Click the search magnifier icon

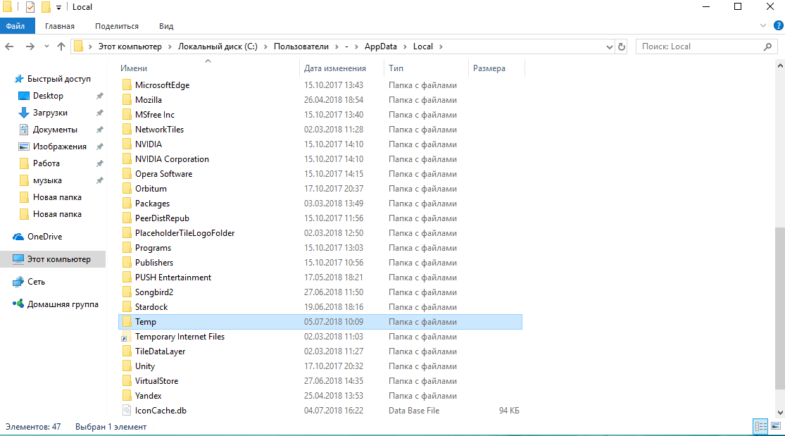(768, 46)
